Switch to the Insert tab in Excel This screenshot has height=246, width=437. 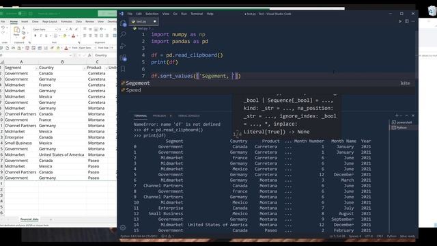[25, 21]
